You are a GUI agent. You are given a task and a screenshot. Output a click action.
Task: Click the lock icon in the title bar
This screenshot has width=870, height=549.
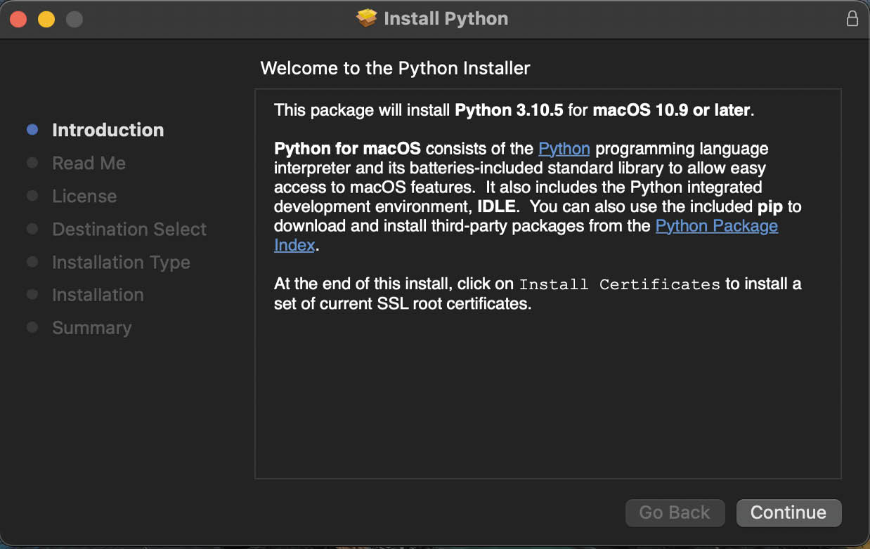(x=852, y=18)
